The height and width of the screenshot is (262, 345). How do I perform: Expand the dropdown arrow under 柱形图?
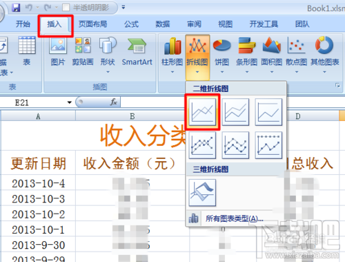[x=172, y=72]
